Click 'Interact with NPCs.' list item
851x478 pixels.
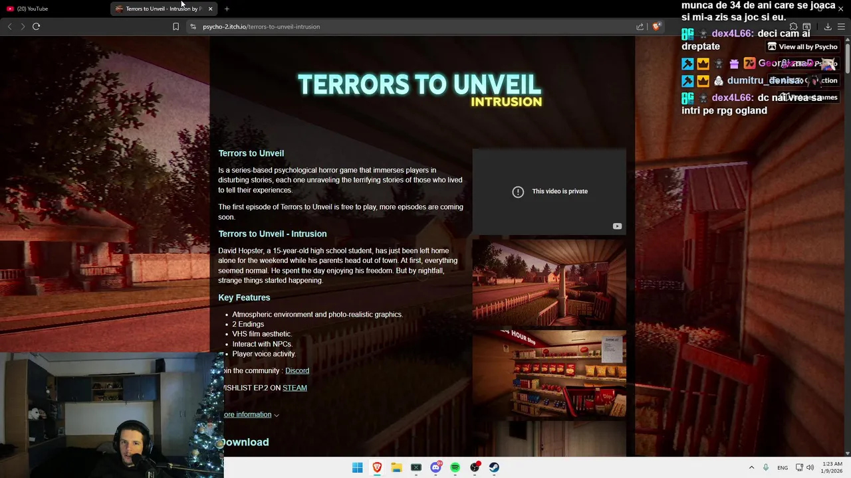[x=262, y=344]
